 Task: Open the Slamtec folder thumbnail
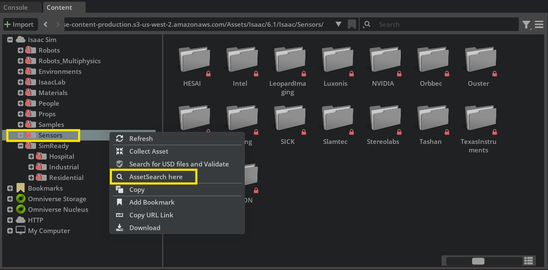pyautogui.click(x=338, y=119)
